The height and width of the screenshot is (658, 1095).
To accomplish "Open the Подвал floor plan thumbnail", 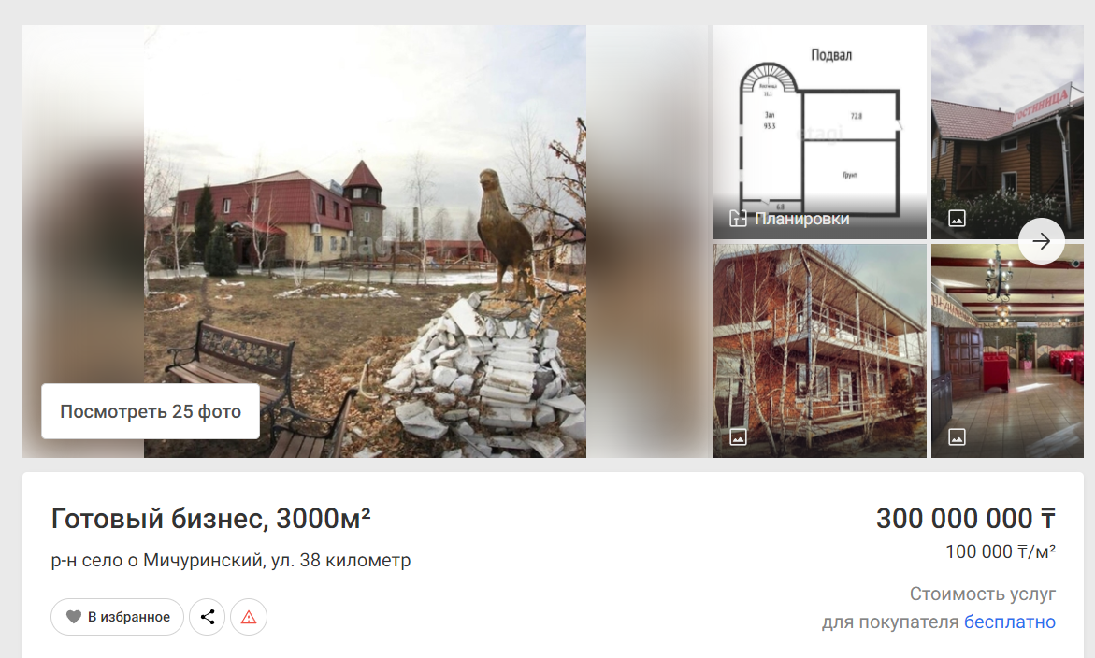I will (819, 132).
